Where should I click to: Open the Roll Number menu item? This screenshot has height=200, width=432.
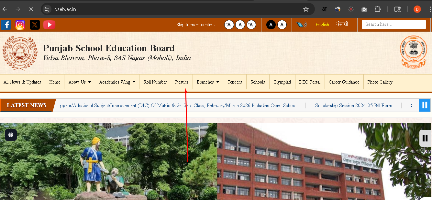point(155,82)
